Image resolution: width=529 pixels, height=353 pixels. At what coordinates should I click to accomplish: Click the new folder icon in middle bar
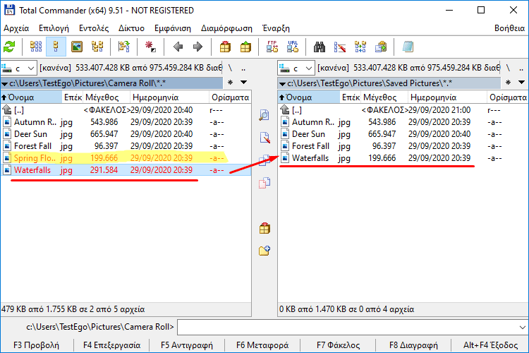[264, 251]
